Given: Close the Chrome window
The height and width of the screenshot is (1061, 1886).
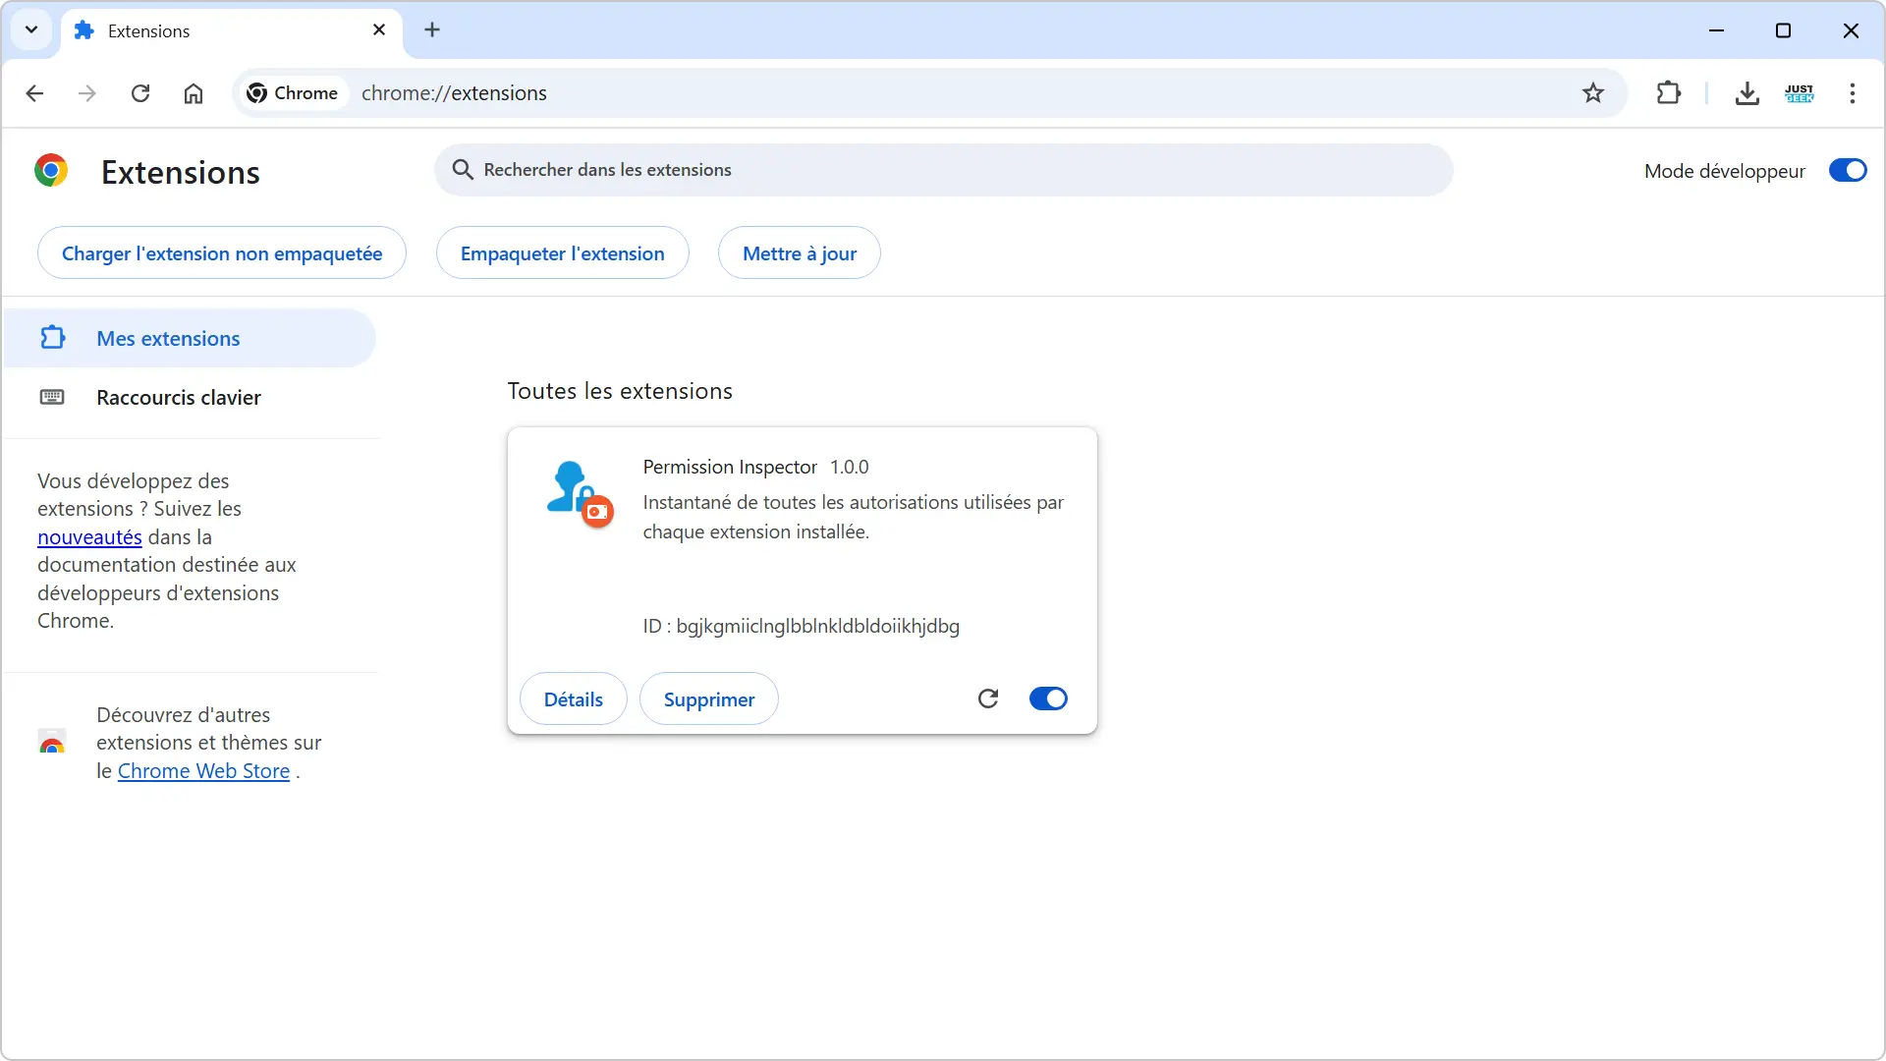Looking at the screenshot, I should click(1851, 30).
